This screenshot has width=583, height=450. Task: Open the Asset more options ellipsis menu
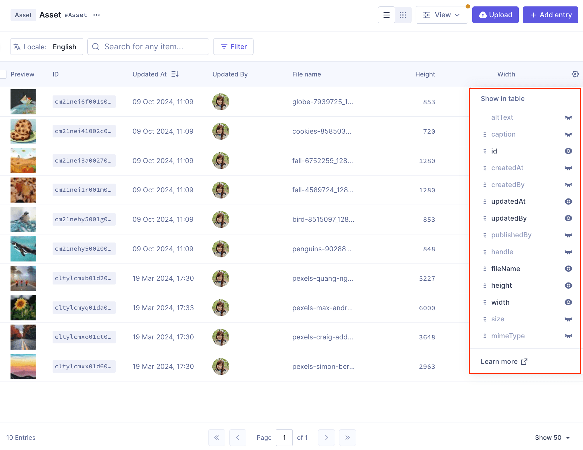point(96,15)
